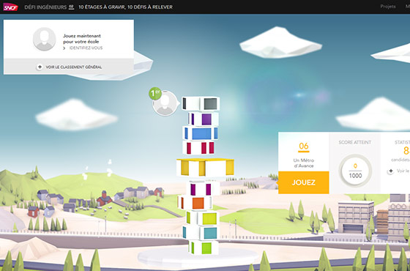410x271 pixels.
Task: Select the purple floor below the top block
Action: (204, 119)
